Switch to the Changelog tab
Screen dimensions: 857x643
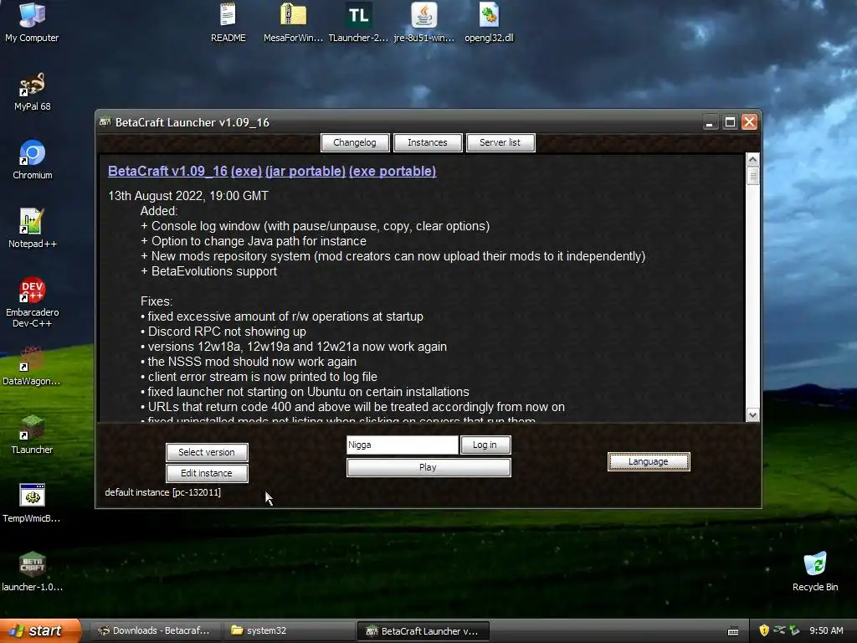click(x=355, y=142)
